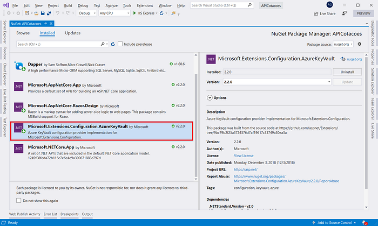
Task: Click the Microsoft.AspNetCore.App package .NET icon
Action: 18,87
